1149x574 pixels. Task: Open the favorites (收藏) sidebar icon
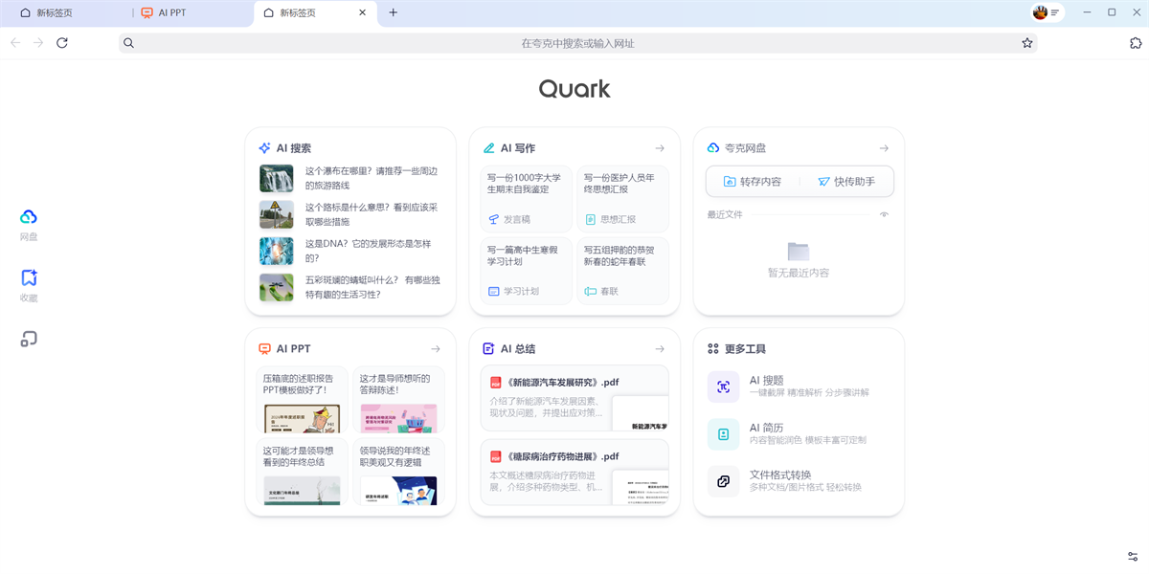[29, 278]
